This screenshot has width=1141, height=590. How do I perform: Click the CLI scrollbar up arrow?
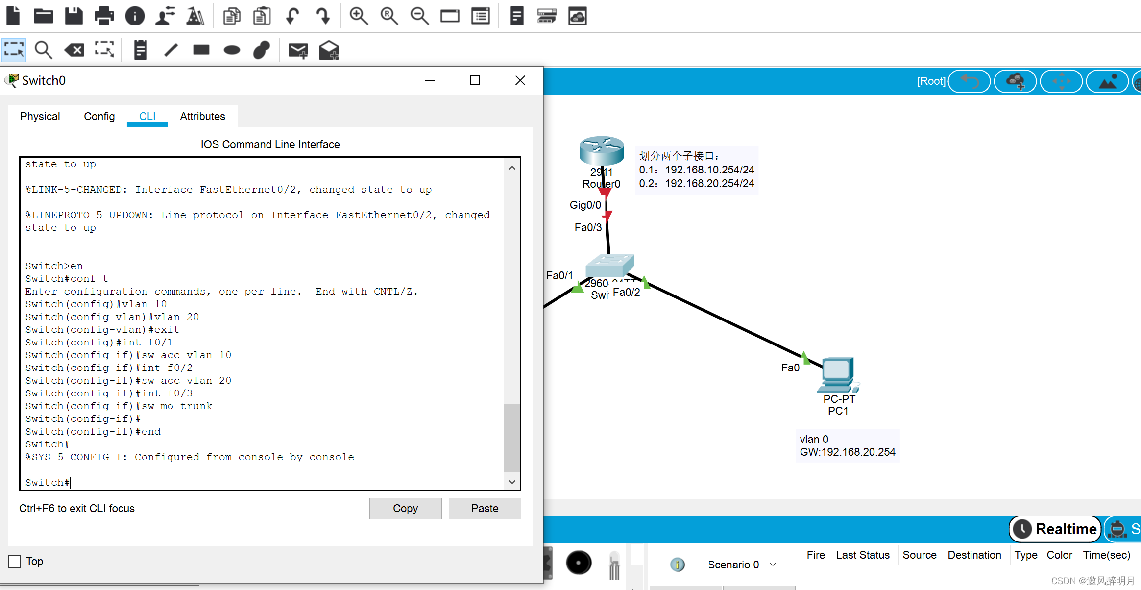pyautogui.click(x=512, y=168)
